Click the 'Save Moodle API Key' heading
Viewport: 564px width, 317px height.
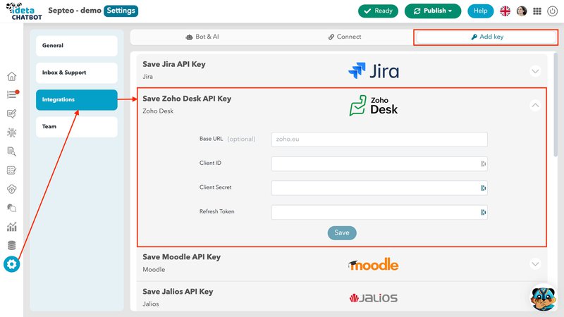tap(181, 257)
